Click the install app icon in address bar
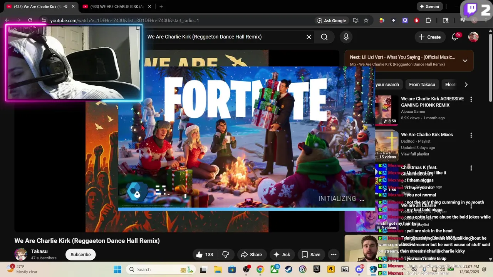 coord(355,20)
